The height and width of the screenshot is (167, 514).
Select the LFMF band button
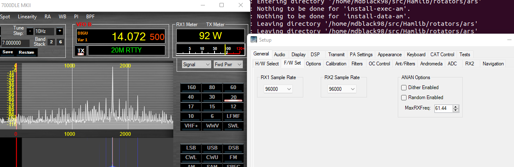(x=233, y=116)
